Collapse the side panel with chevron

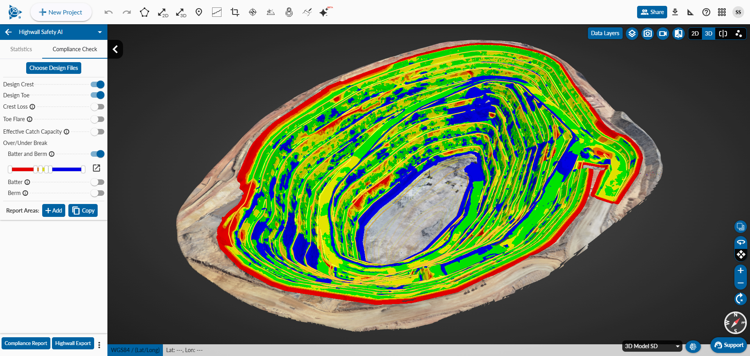tap(115, 49)
